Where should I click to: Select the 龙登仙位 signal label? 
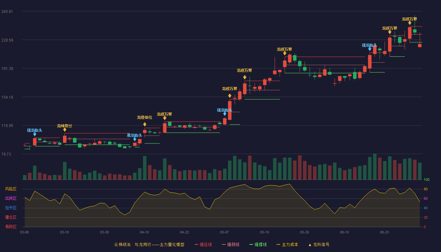[x=145, y=117]
